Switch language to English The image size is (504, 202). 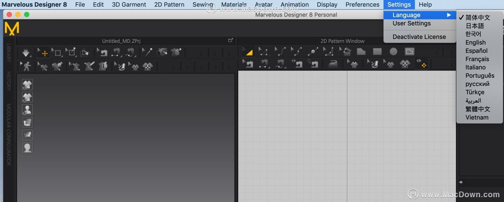(x=475, y=42)
